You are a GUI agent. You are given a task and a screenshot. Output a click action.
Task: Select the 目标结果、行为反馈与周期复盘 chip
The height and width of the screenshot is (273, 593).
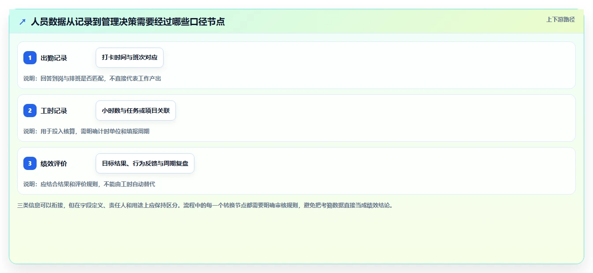(x=145, y=163)
